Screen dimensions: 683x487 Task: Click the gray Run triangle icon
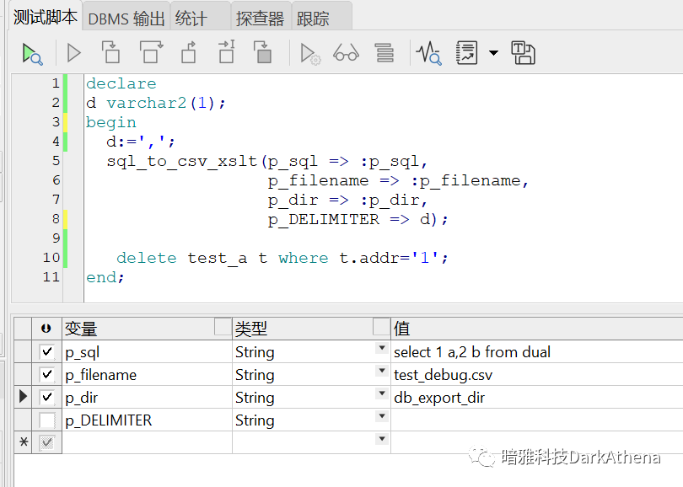click(x=74, y=54)
